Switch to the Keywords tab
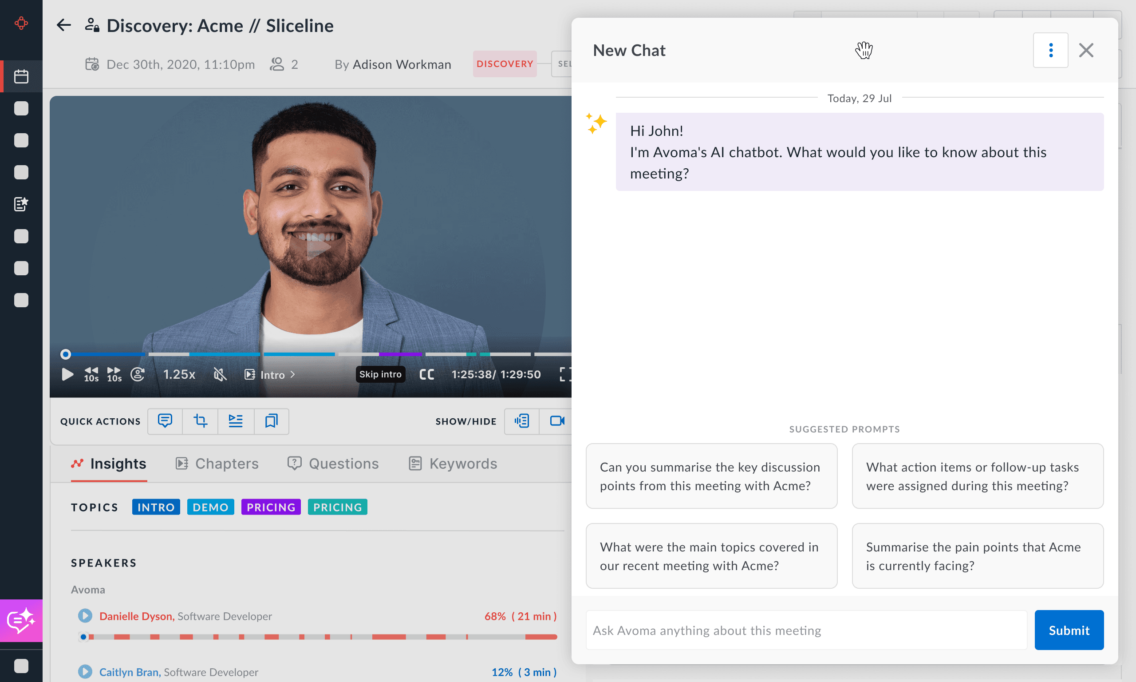This screenshot has width=1136, height=682. [453, 463]
